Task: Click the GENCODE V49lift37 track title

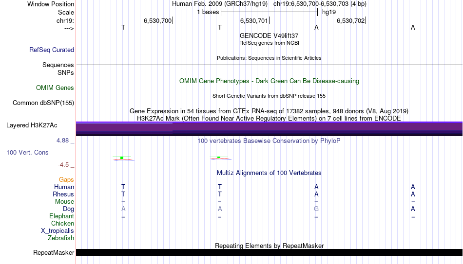Action: tap(269, 35)
